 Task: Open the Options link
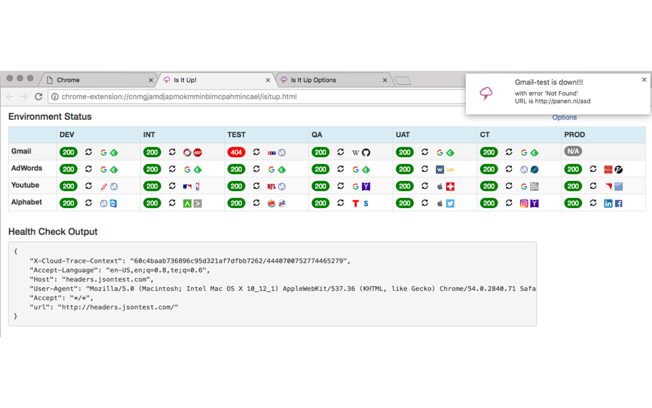tap(564, 117)
